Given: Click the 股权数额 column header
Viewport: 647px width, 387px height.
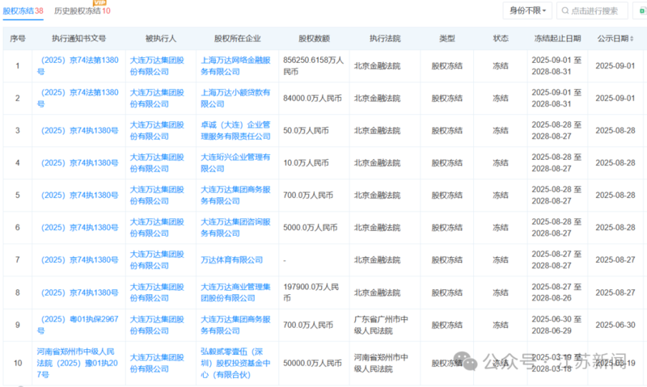Looking at the screenshot, I should 314,38.
